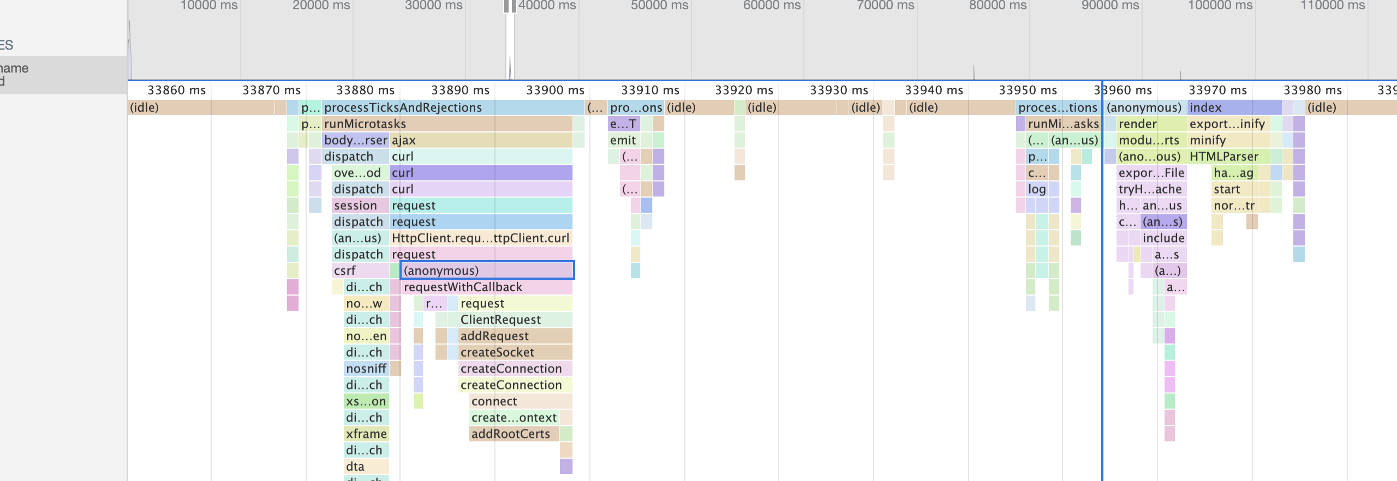This screenshot has width=1397, height=481.
Task: Select the (anonymous) frame above render
Action: click(1145, 107)
